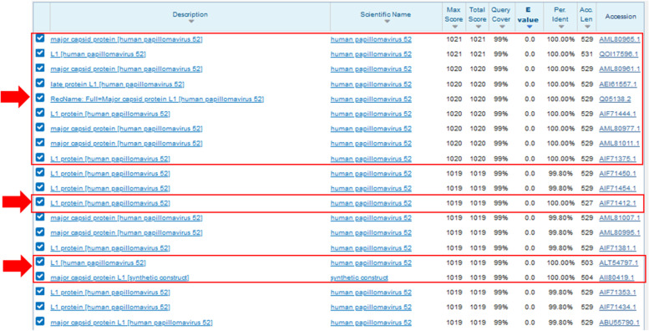Open accession link AIF71454.1
Viewport: 649px width, 331px height.
pos(618,188)
